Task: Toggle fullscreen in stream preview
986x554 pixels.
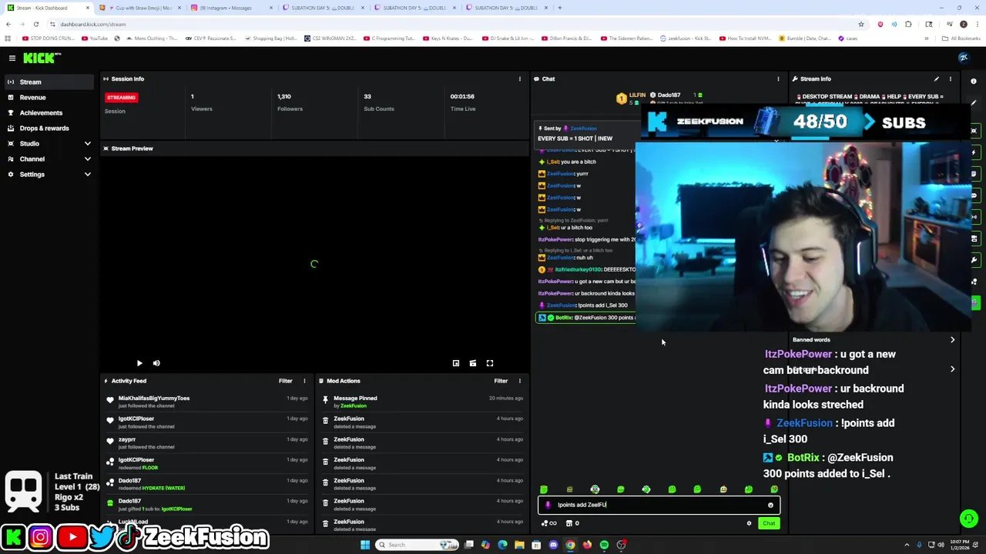Action: click(x=490, y=363)
